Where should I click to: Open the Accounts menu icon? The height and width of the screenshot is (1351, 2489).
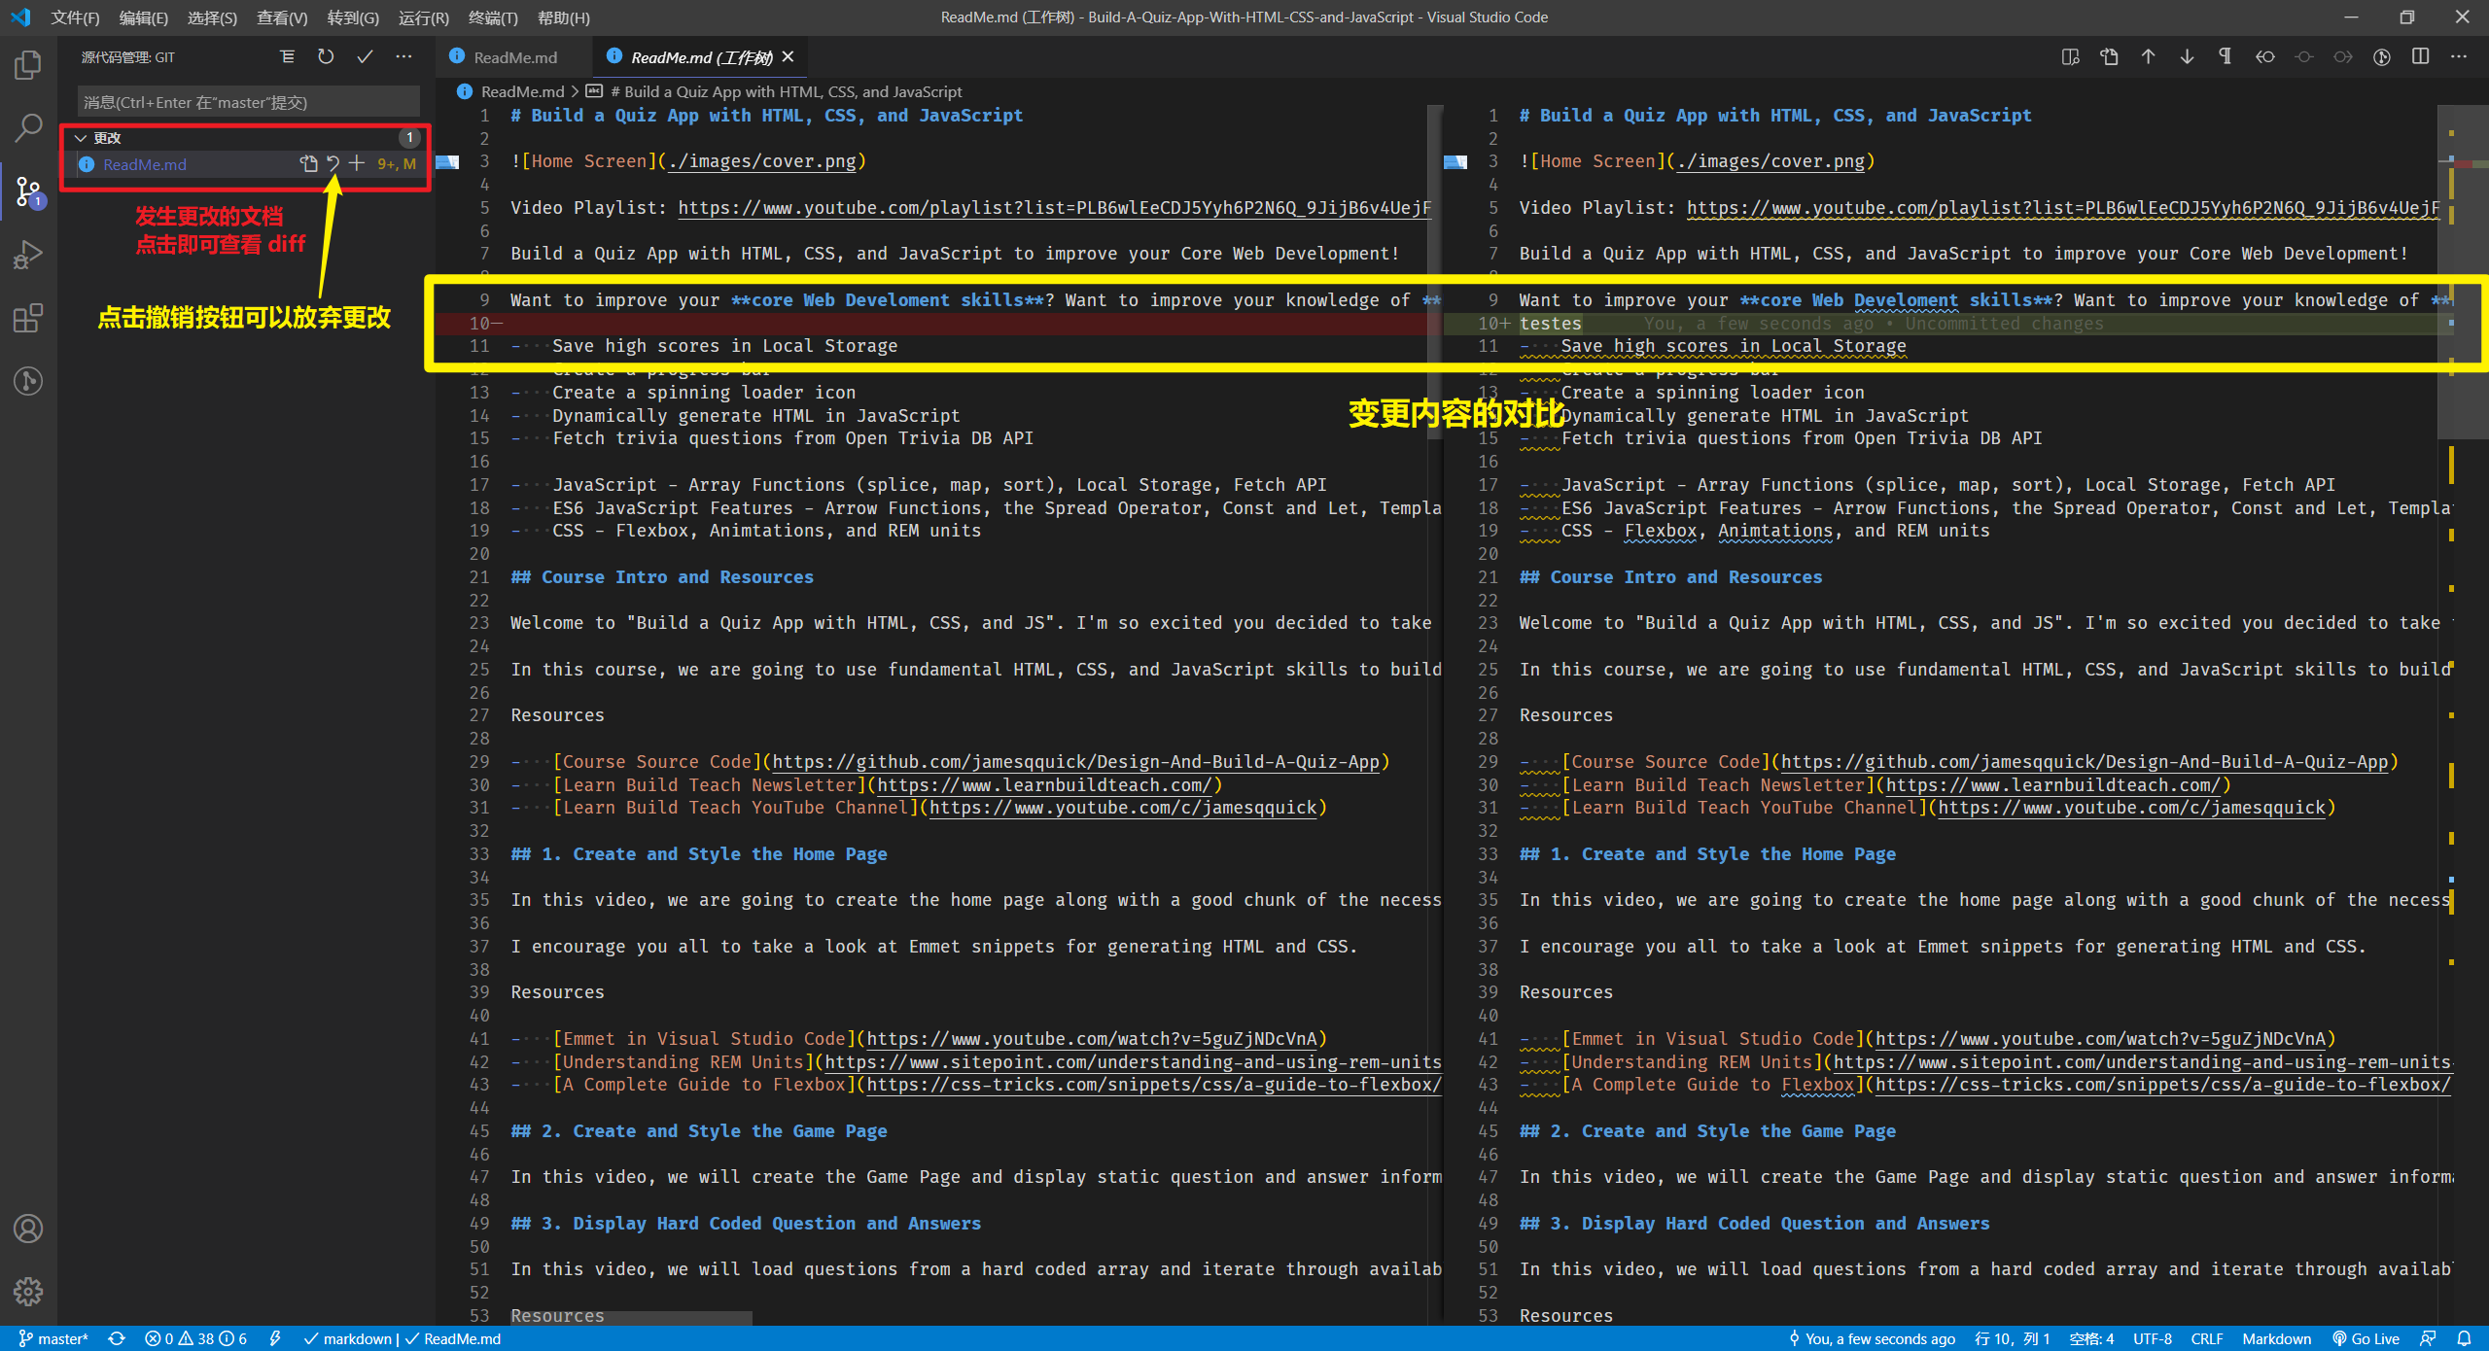coord(28,1229)
